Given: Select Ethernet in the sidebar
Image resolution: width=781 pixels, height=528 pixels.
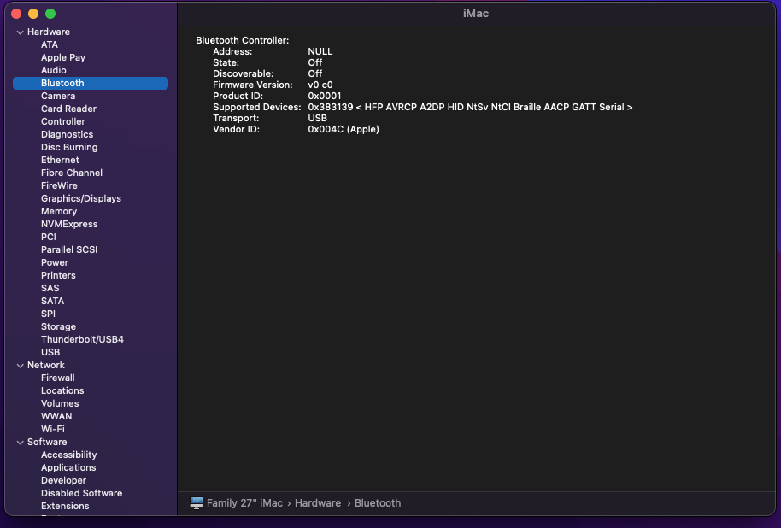Looking at the screenshot, I should click(60, 160).
